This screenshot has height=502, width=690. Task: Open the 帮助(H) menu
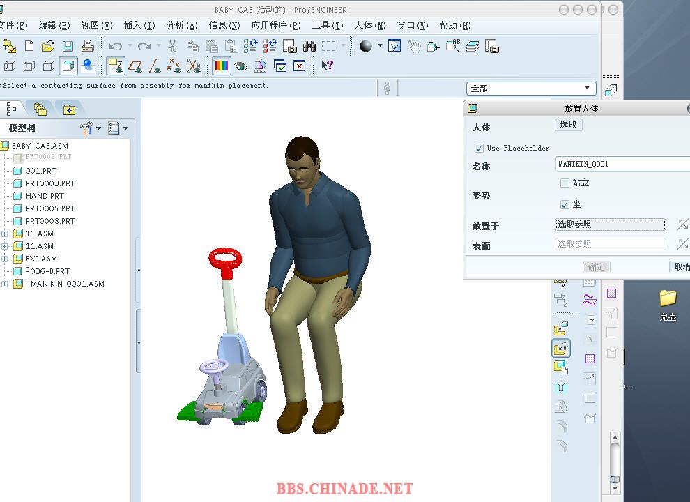click(455, 26)
